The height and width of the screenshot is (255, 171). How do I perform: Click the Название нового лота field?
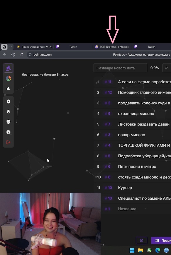pos(120,68)
